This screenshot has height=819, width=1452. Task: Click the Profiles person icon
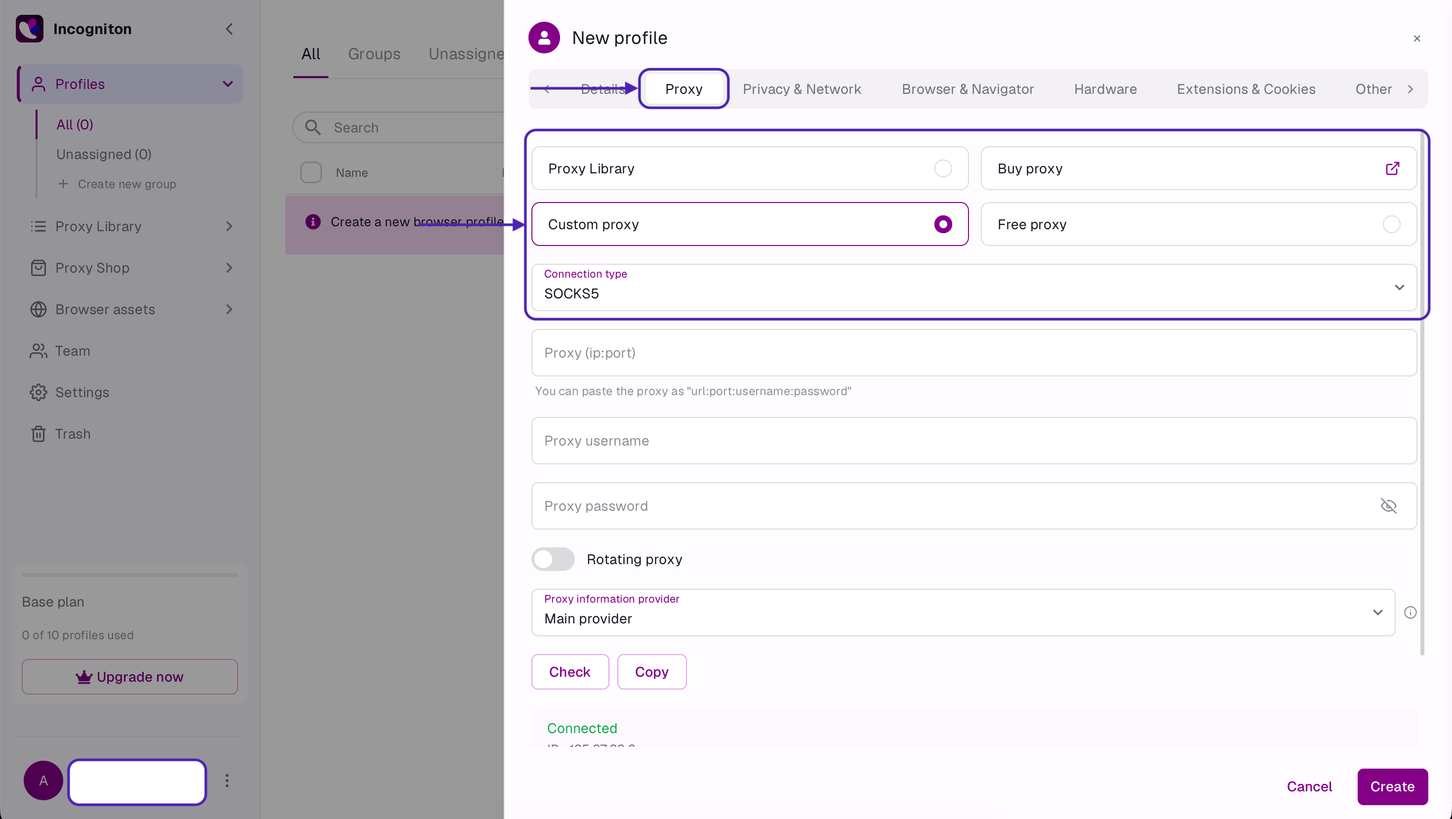click(x=39, y=84)
